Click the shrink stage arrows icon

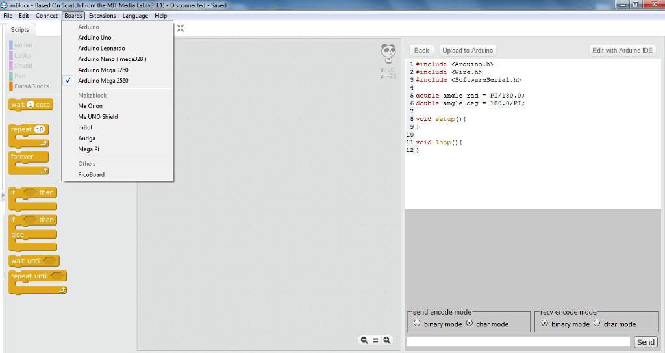pyautogui.click(x=181, y=29)
